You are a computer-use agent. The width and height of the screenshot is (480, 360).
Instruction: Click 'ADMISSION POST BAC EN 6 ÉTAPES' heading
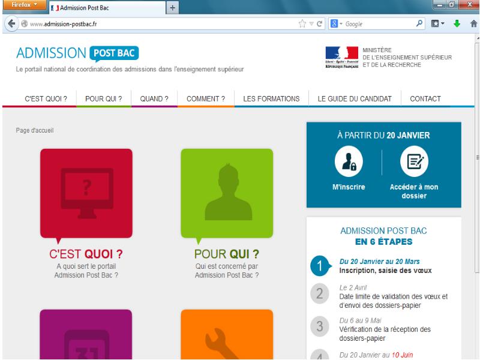point(383,236)
